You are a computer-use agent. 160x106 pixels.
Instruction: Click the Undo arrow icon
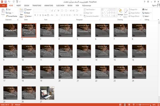[9, 2]
